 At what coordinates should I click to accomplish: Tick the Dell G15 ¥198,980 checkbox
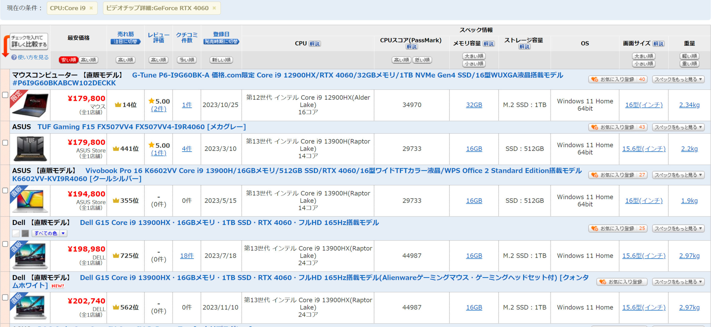click(5, 244)
